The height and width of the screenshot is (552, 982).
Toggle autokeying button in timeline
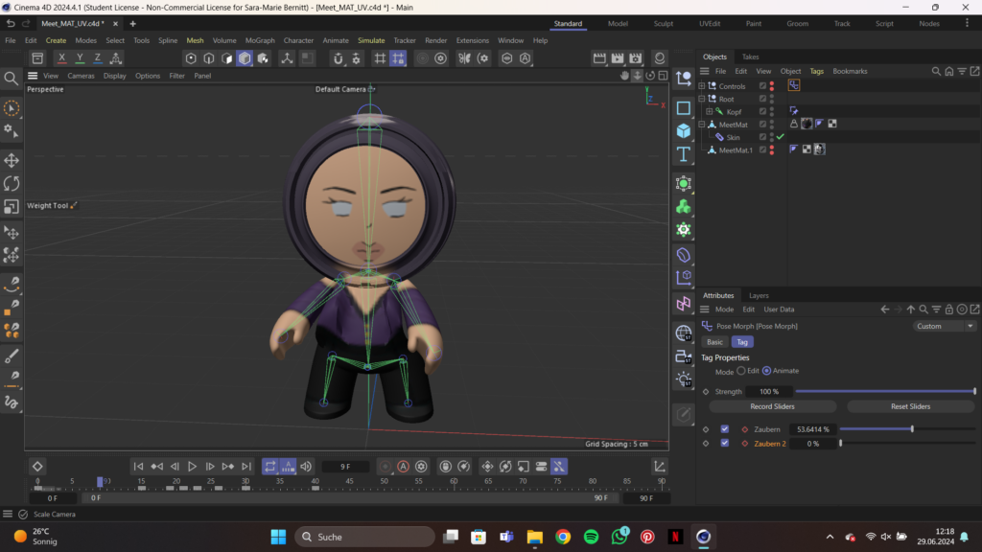[x=403, y=467]
